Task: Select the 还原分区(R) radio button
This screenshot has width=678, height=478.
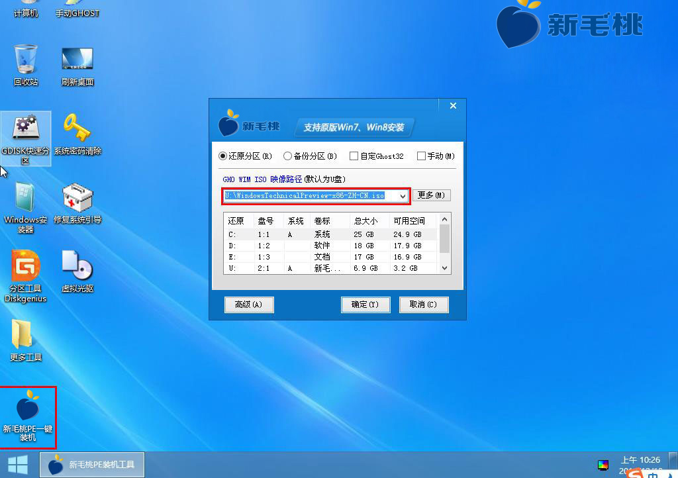Action: tap(246, 156)
